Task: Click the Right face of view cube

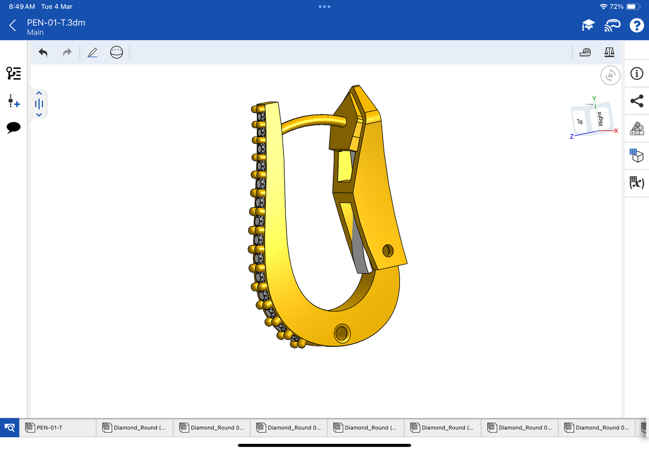Action: point(601,119)
